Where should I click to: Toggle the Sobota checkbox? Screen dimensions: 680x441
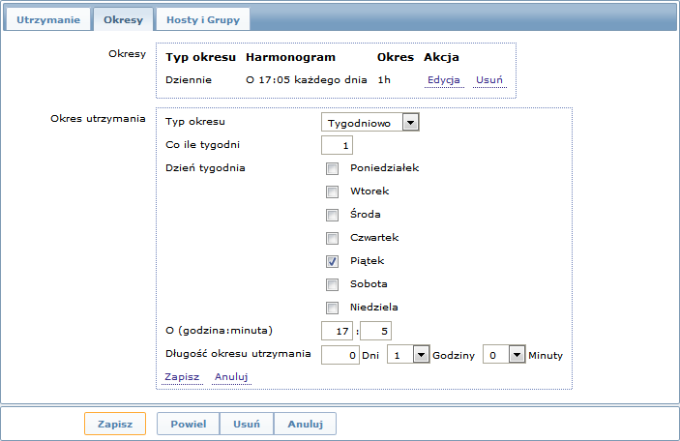[332, 284]
